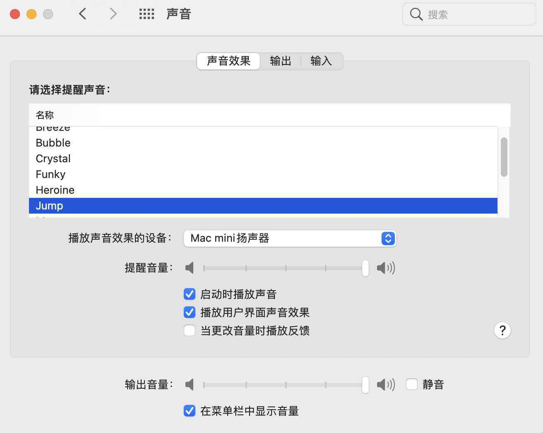Open the Mac mini扬声器 device dropdown
The image size is (543, 433).
tap(290, 238)
